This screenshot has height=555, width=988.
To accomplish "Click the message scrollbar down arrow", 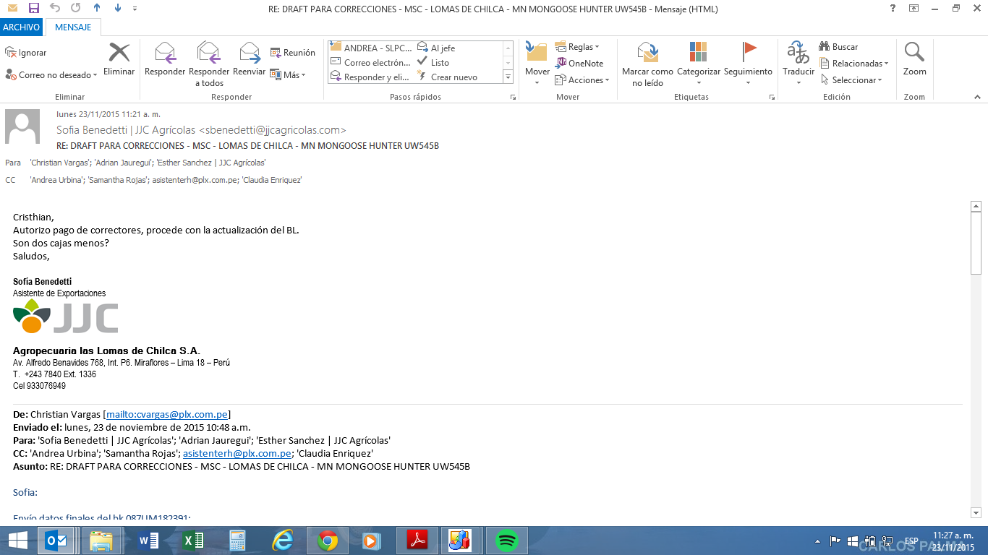I will click(976, 512).
